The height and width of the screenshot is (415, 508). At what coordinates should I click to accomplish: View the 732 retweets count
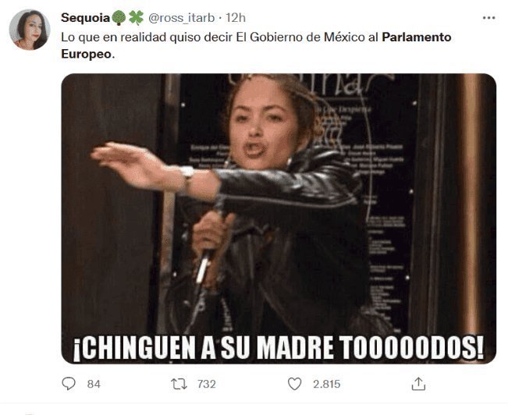pos(206,384)
